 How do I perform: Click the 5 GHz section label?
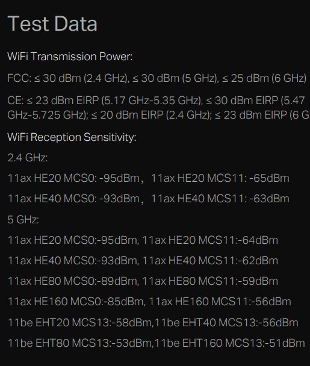click(x=23, y=220)
